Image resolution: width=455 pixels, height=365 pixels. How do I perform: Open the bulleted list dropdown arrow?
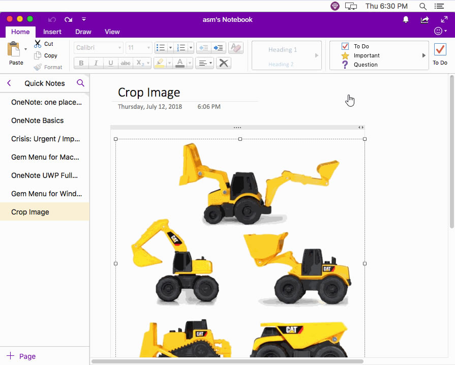[170, 47]
